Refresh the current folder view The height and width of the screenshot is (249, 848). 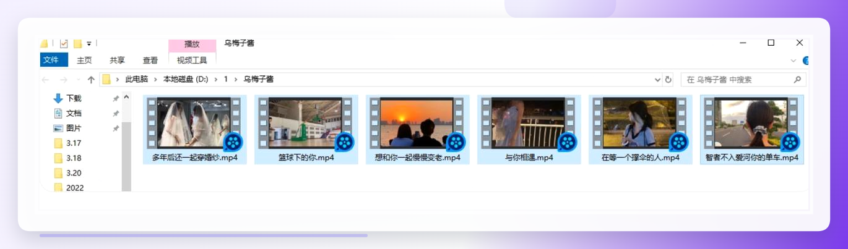(668, 80)
